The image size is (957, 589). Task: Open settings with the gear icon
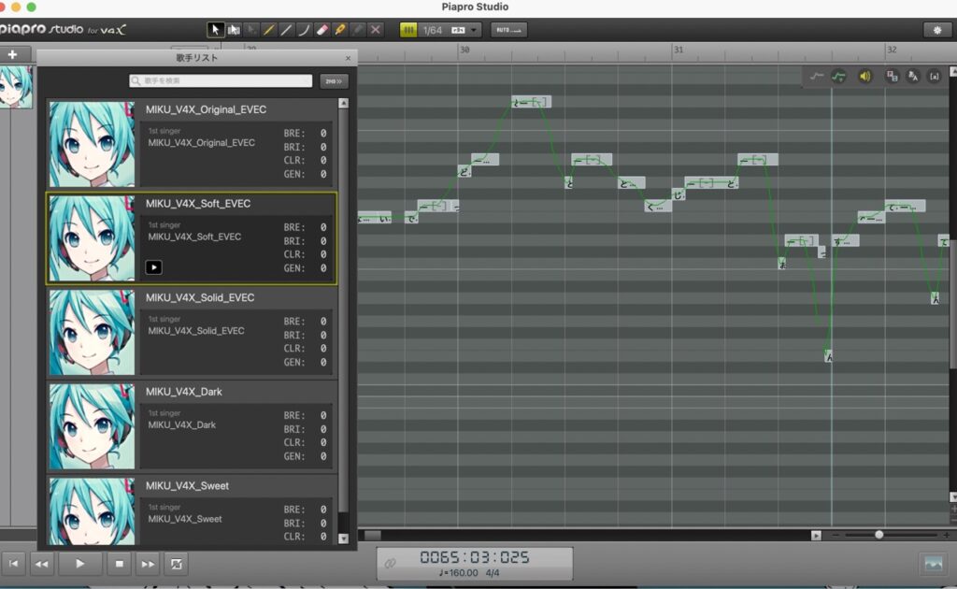pyautogui.click(x=937, y=30)
